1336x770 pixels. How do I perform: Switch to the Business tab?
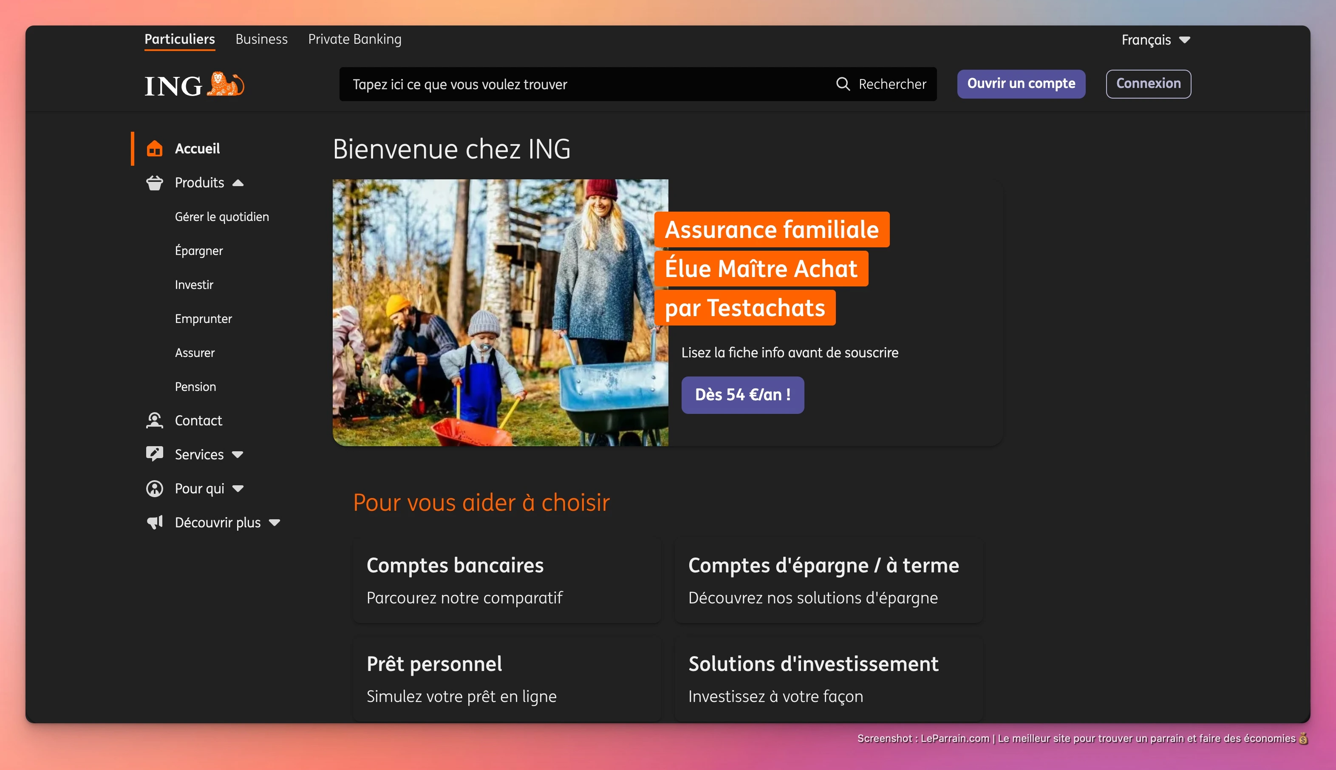coord(261,40)
